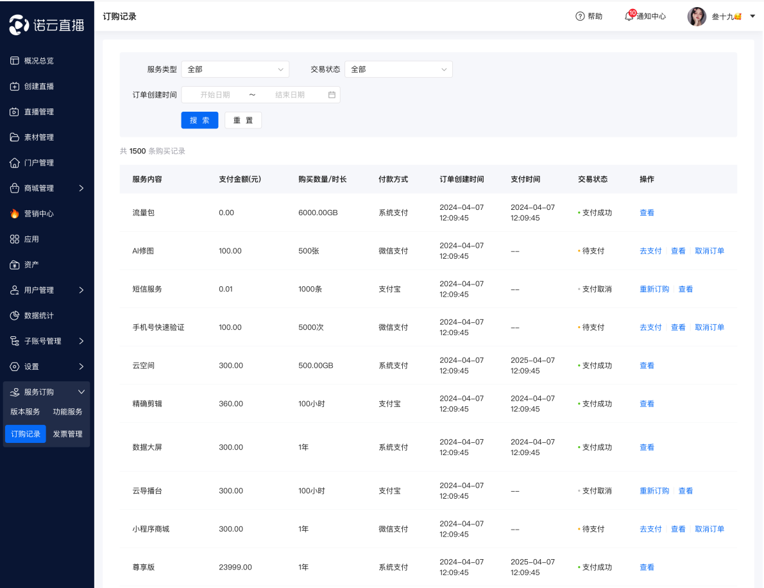Go to 发票管理 submenu item
The width and height of the screenshot is (764, 588).
(x=67, y=434)
